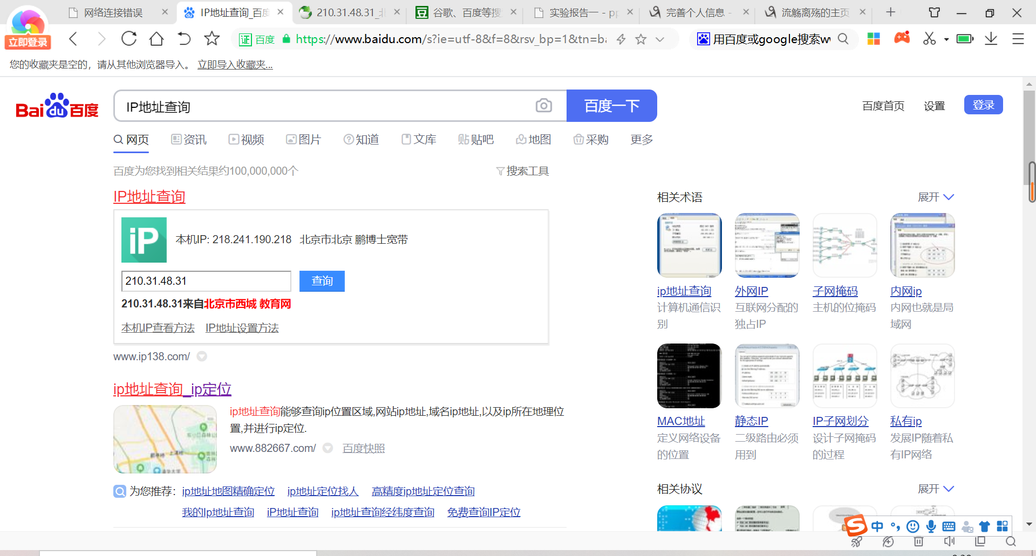
Task: Bookmark the page with the toolbar star
Action: pyautogui.click(x=212, y=39)
